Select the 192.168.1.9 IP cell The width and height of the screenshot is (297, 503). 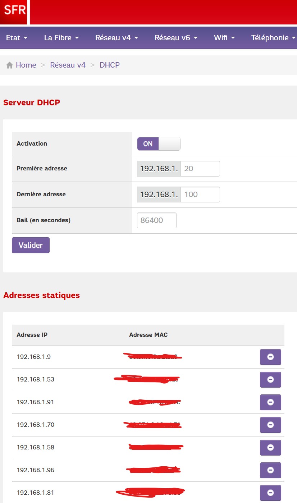(x=34, y=357)
